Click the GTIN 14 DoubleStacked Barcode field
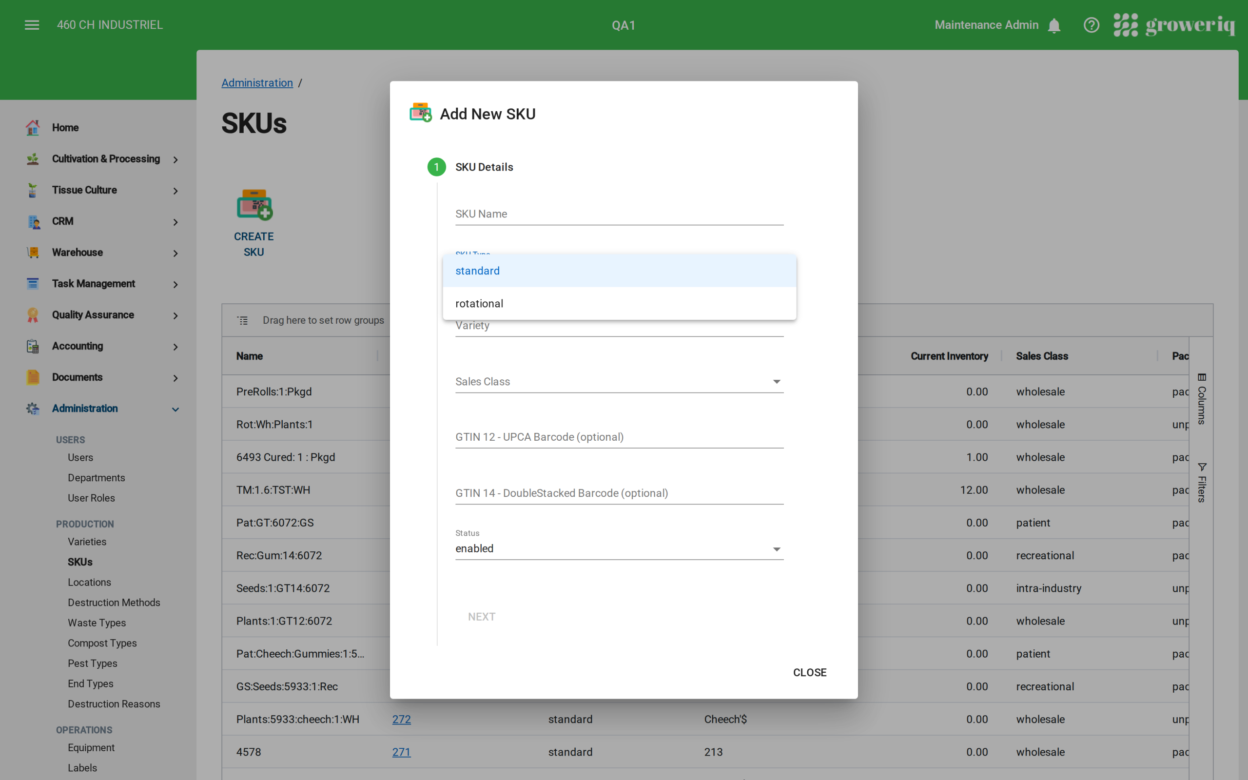The image size is (1248, 780). point(619,493)
